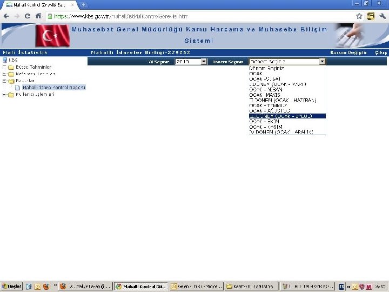The height and width of the screenshot is (292, 389).
Task: Select OCAK - NİSAN period option
Action: pyautogui.click(x=287, y=89)
